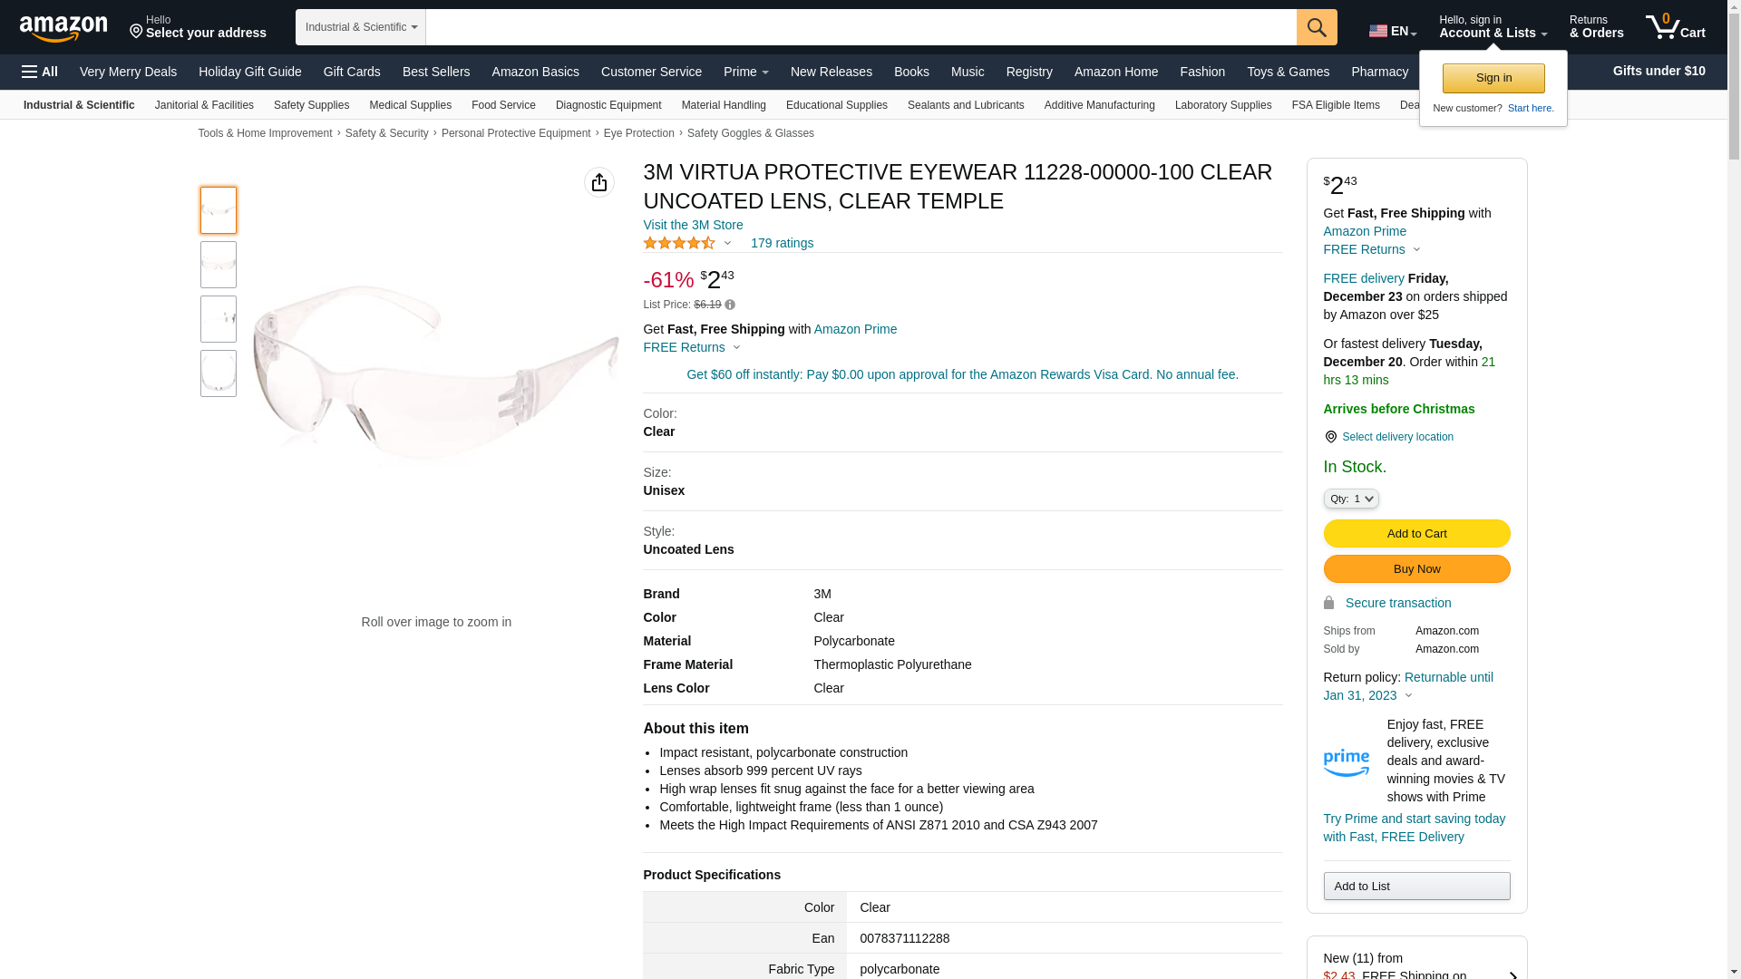The height and width of the screenshot is (979, 1741).
Task: Click the Amazon logo
Action: 63,28
